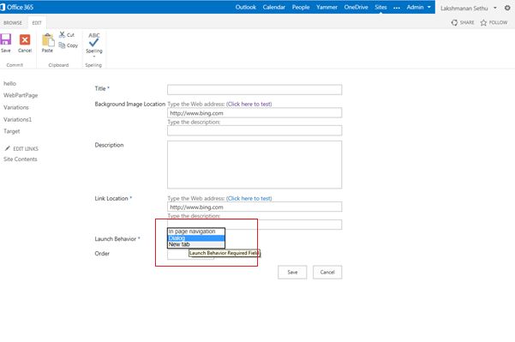Open the ellipsis more apps menu
The image size is (515, 342).
[397, 8]
